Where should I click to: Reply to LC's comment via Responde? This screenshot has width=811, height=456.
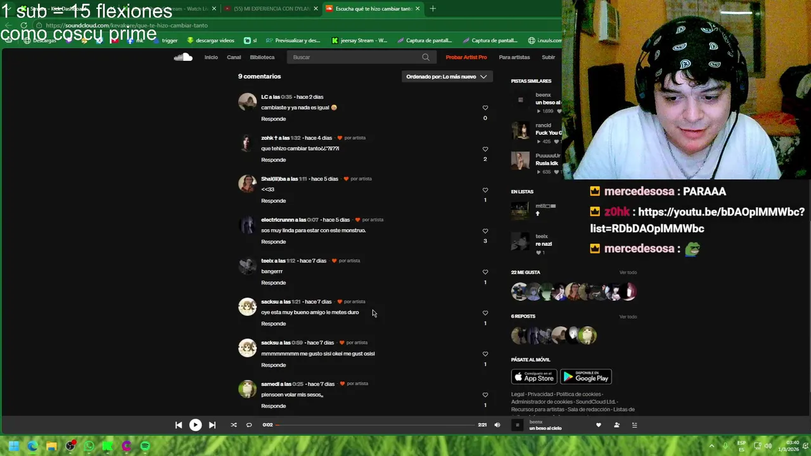274,119
